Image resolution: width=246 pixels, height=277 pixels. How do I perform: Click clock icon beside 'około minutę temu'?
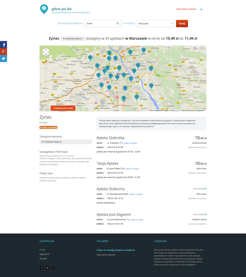(x=190, y=224)
